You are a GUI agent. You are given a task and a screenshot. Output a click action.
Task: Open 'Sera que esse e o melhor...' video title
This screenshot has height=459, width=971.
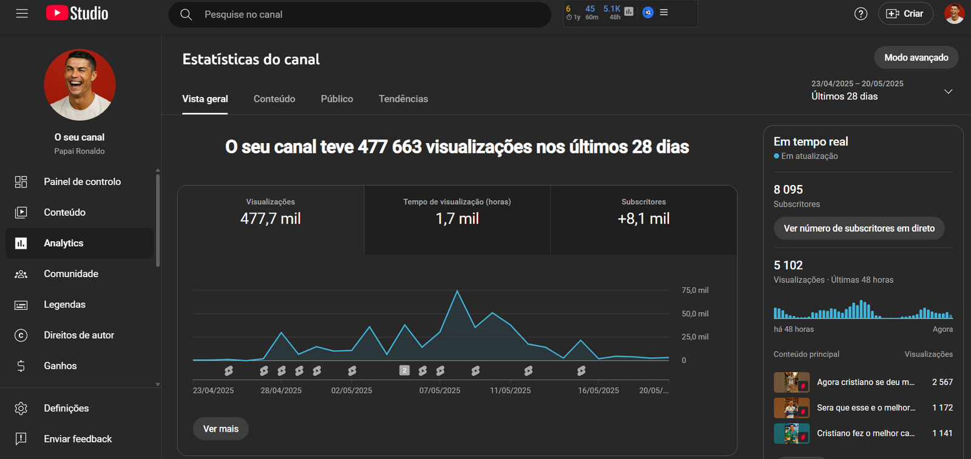(x=865, y=407)
